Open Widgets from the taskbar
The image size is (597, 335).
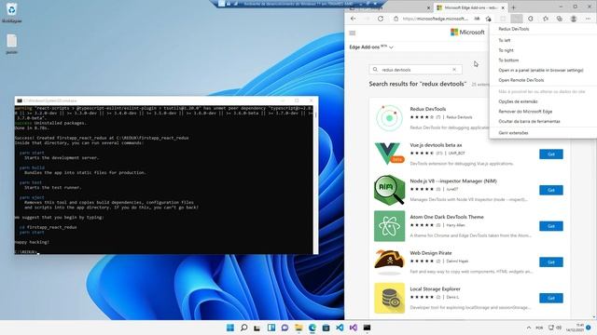pos(271,328)
